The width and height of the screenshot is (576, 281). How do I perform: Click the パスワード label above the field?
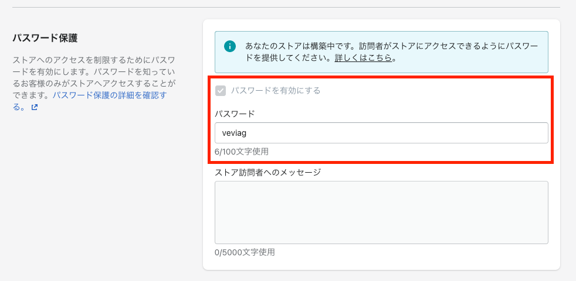click(235, 114)
